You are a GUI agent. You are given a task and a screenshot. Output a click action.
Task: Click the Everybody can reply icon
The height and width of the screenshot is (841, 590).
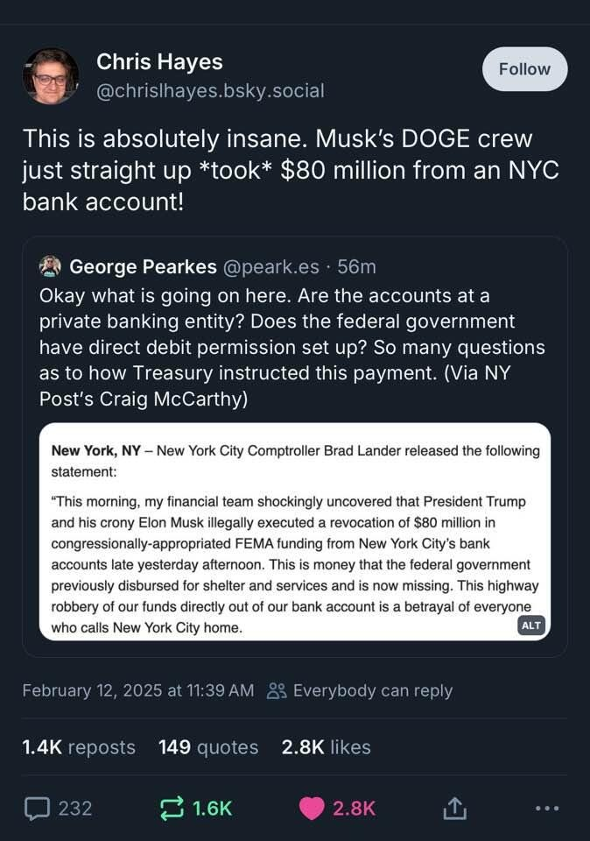pyautogui.click(x=277, y=690)
